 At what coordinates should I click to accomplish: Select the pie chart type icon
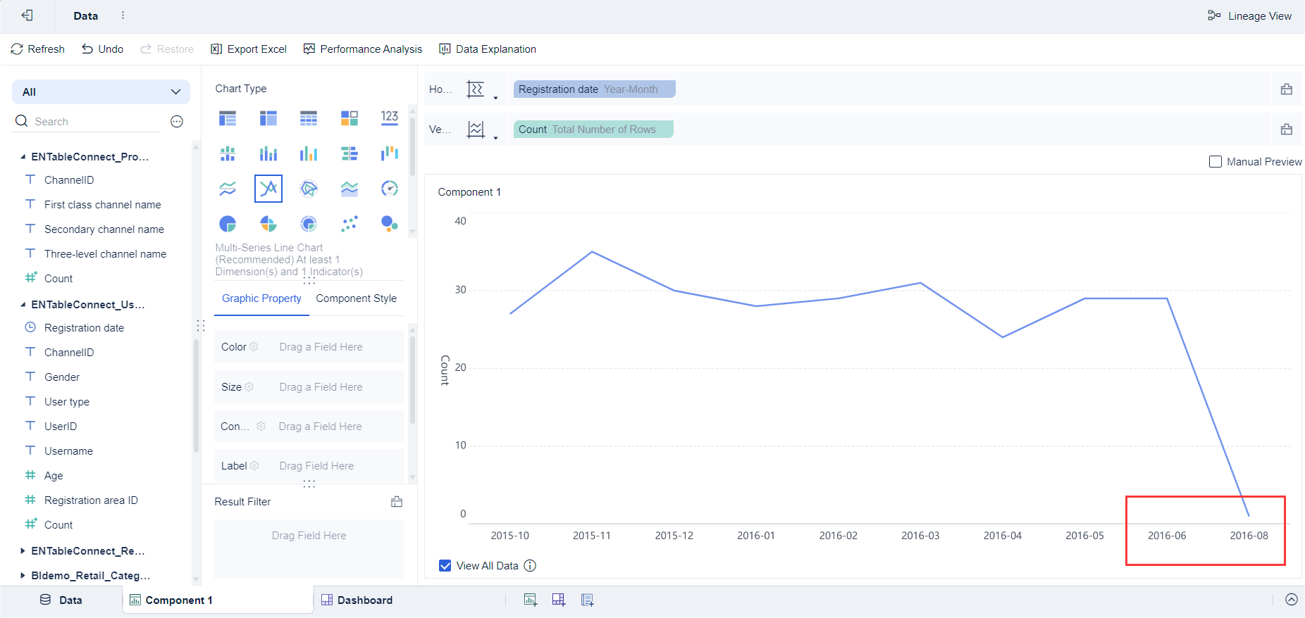click(228, 224)
